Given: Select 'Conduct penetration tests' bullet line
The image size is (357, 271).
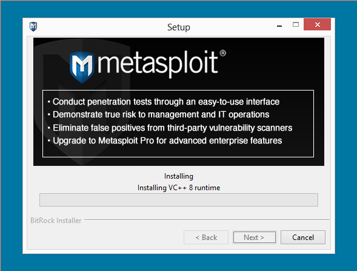Looking at the screenshot, I should (x=164, y=102).
